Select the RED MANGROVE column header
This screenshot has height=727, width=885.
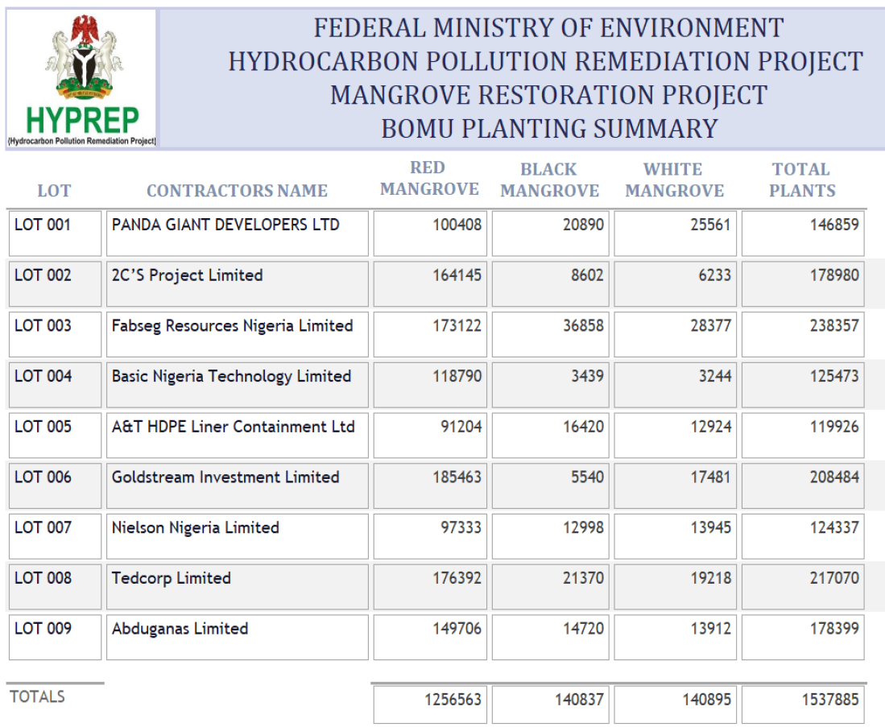point(428,179)
